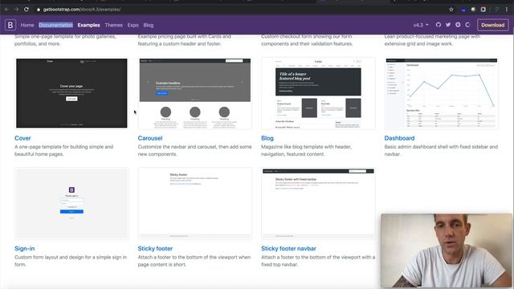Image resolution: width=514 pixels, height=289 pixels.
Task: Click "Custom form layout and design" description
Action: pos(71,261)
